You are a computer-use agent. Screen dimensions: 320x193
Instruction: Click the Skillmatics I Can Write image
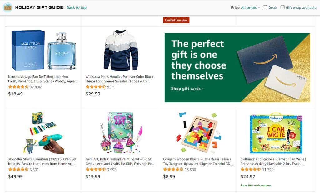[x=276, y=133]
